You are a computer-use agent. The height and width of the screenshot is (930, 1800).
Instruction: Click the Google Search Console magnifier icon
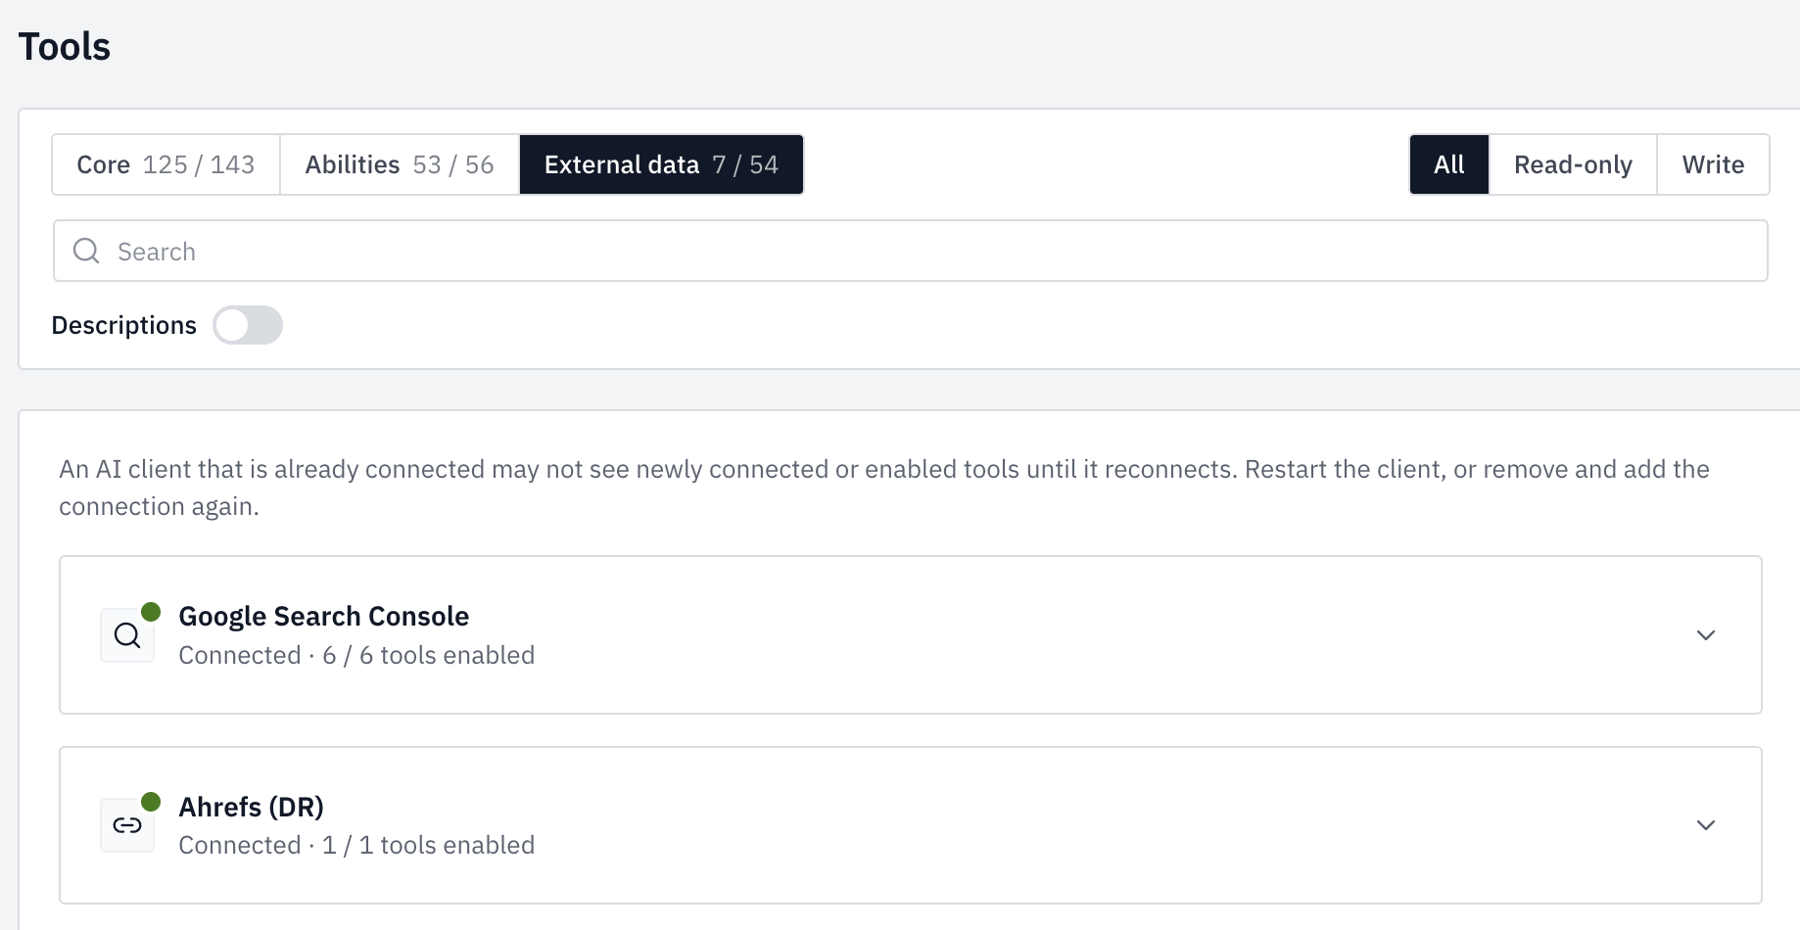(x=127, y=635)
